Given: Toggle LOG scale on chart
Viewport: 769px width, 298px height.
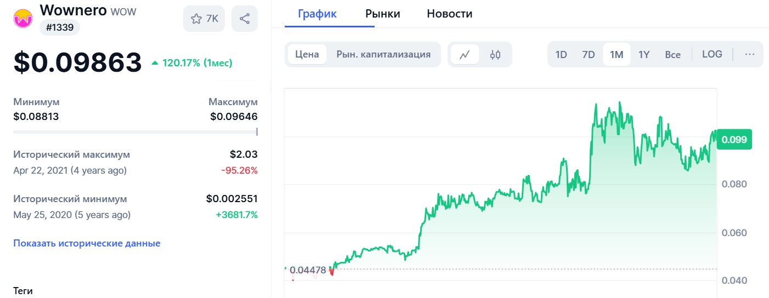Looking at the screenshot, I should click(x=712, y=54).
